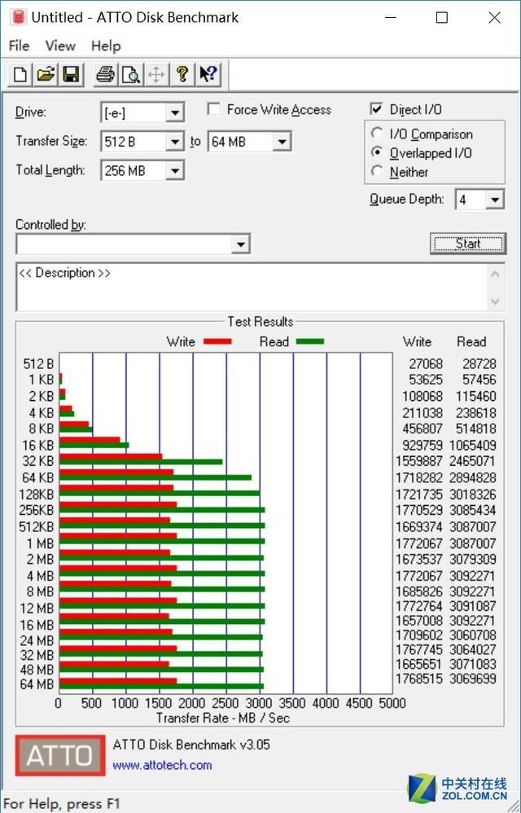Open the Transfer Size end dropdown (64 MB)

coord(282,141)
